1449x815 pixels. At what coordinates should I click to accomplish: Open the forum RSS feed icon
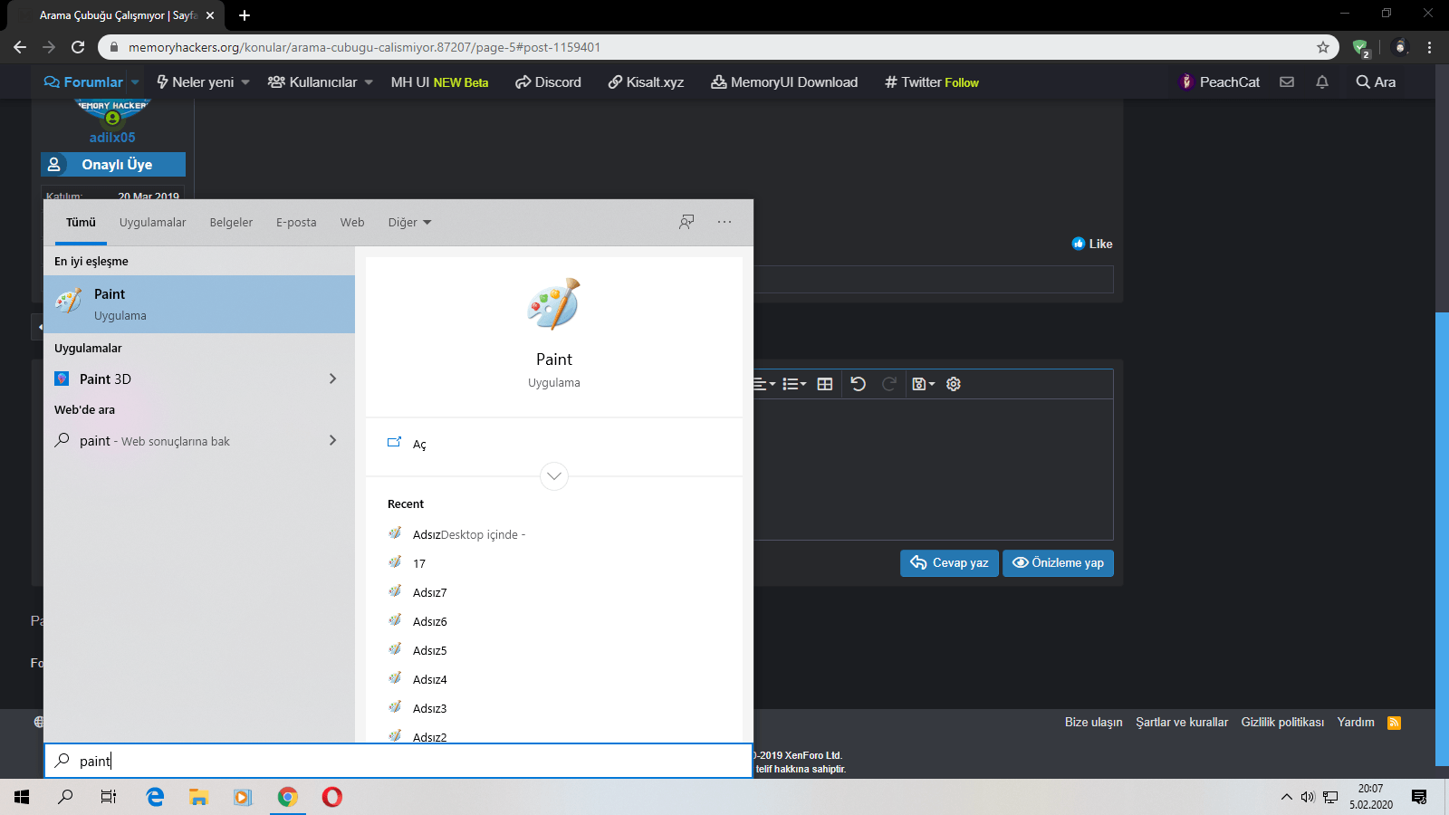click(x=1395, y=723)
